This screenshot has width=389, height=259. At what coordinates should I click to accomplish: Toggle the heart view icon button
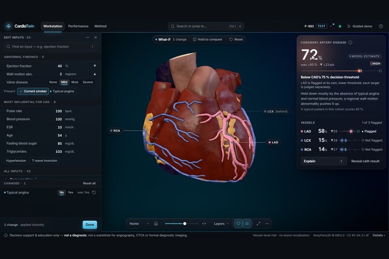click(x=238, y=224)
